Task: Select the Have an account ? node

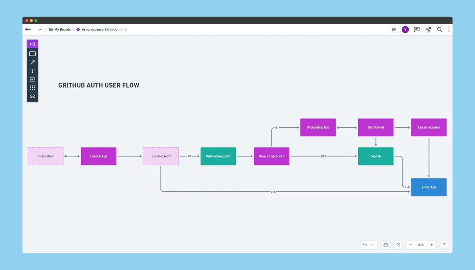Action: tap(272, 156)
